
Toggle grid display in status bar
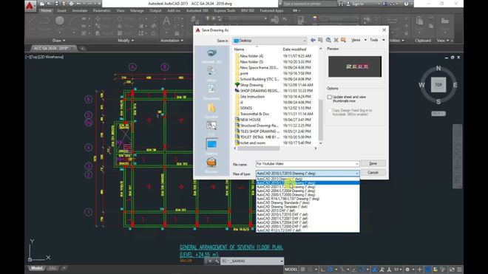point(303,270)
